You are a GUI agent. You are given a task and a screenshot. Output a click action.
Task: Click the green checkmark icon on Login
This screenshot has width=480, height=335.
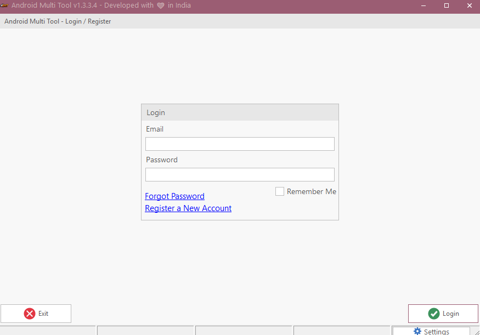click(434, 314)
